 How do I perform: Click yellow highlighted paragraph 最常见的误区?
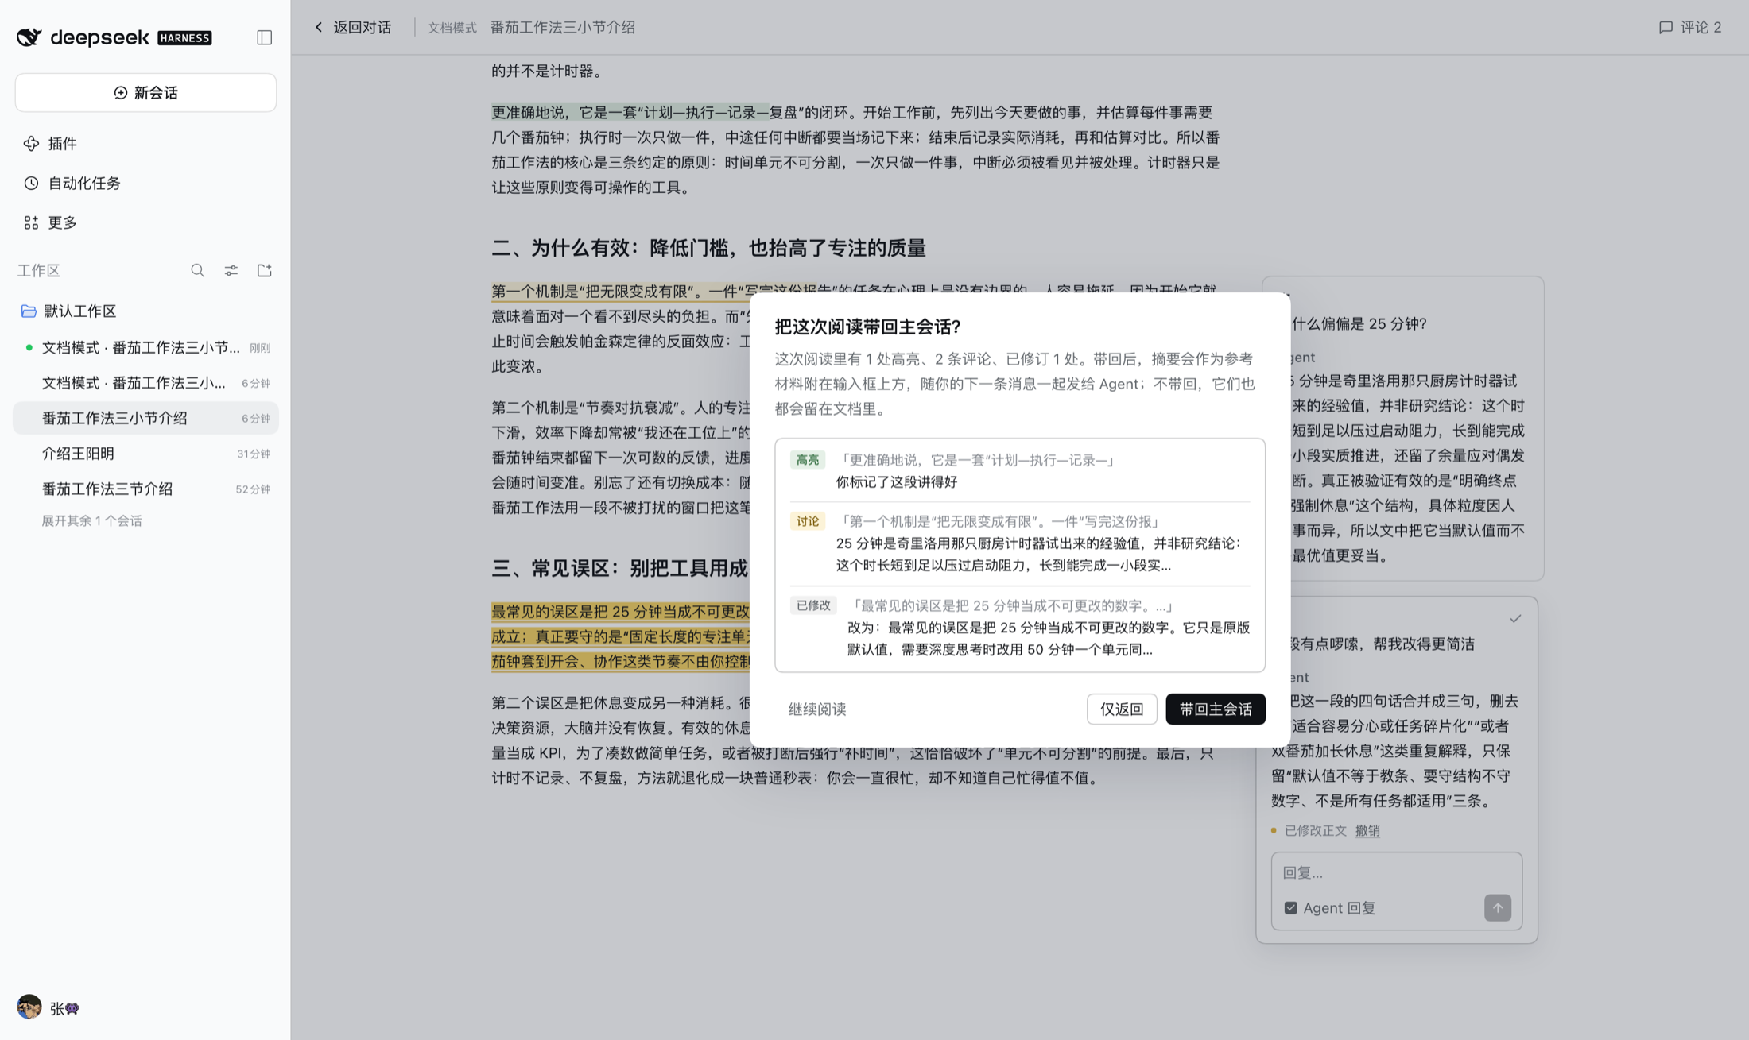click(620, 636)
